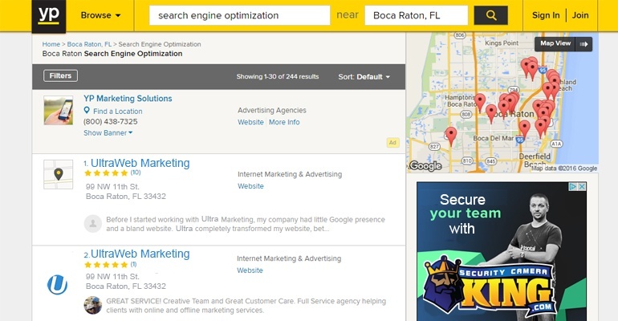Click the red map marker near Boca Del Mar
Screen dimensions: 618x321
tap(451, 135)
